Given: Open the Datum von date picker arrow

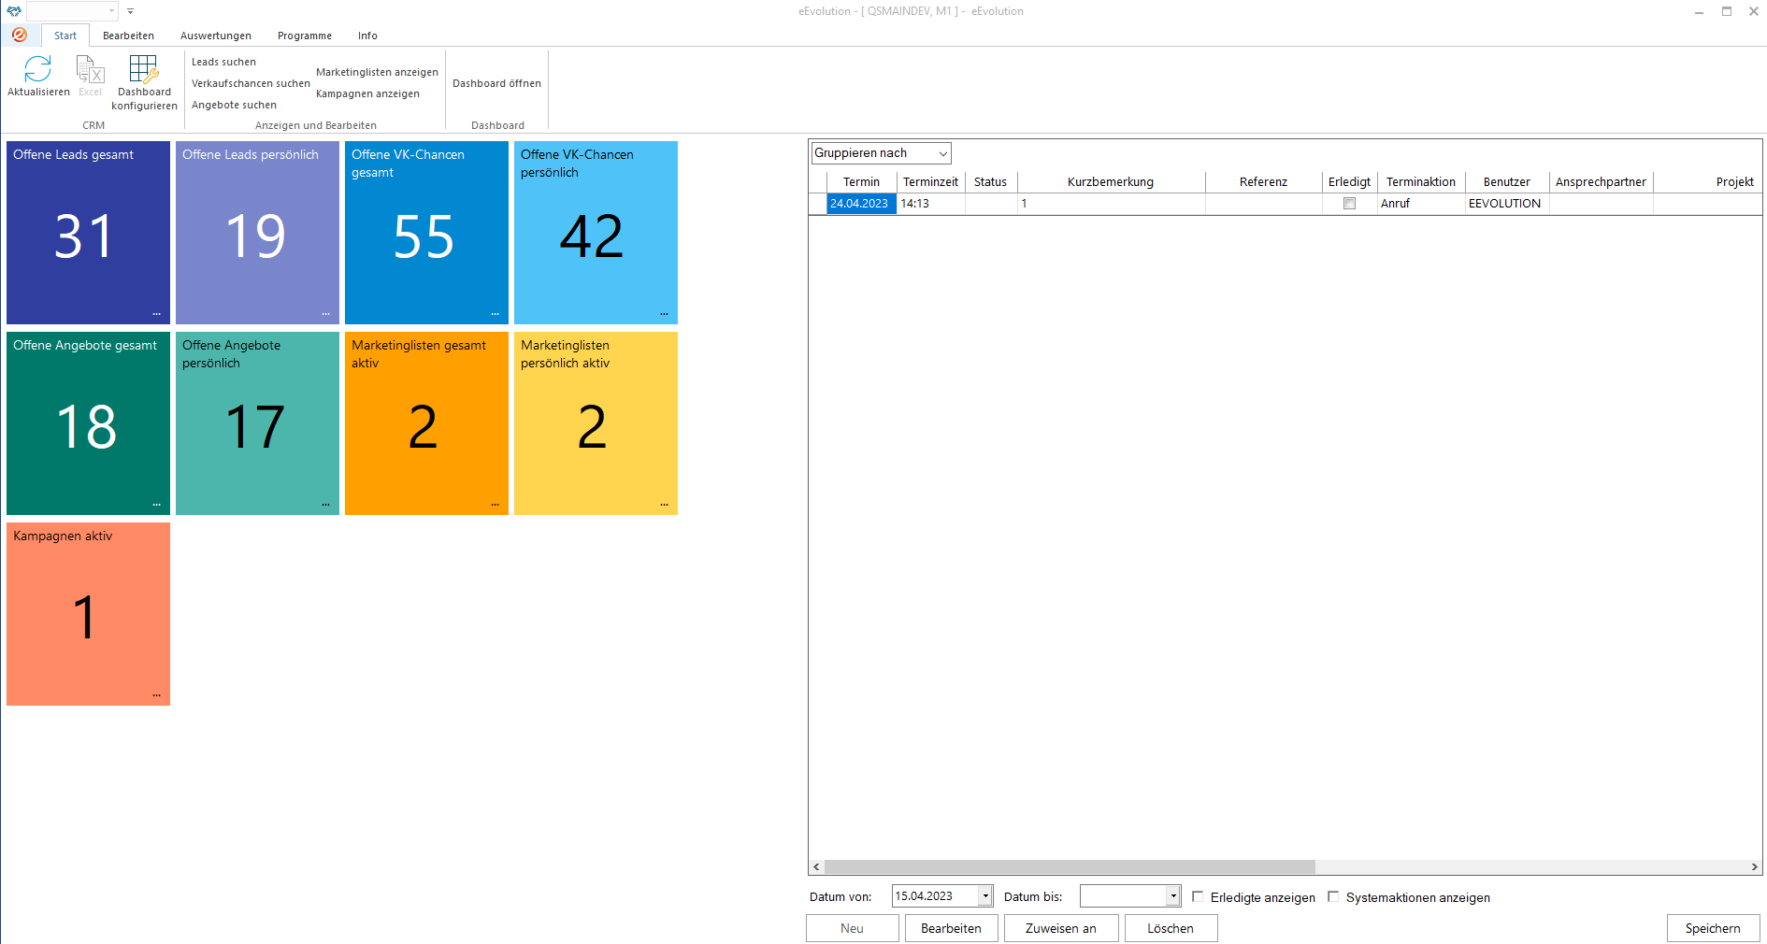Looking at the screenshot, I should click(x=985, y=896).
